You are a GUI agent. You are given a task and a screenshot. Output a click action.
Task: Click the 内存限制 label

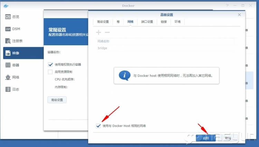tap(61, 87)
